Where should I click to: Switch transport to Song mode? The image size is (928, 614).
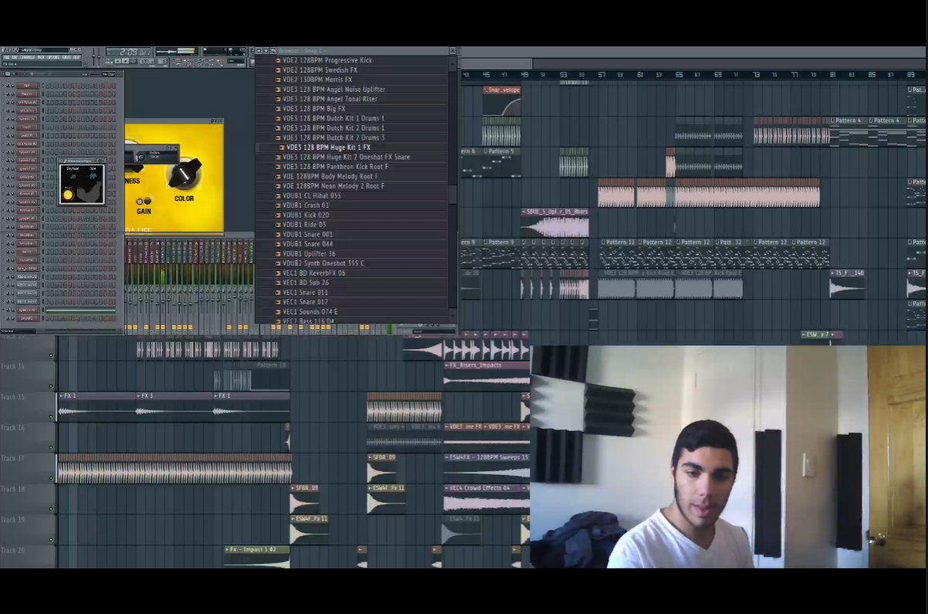click(107, 63)
